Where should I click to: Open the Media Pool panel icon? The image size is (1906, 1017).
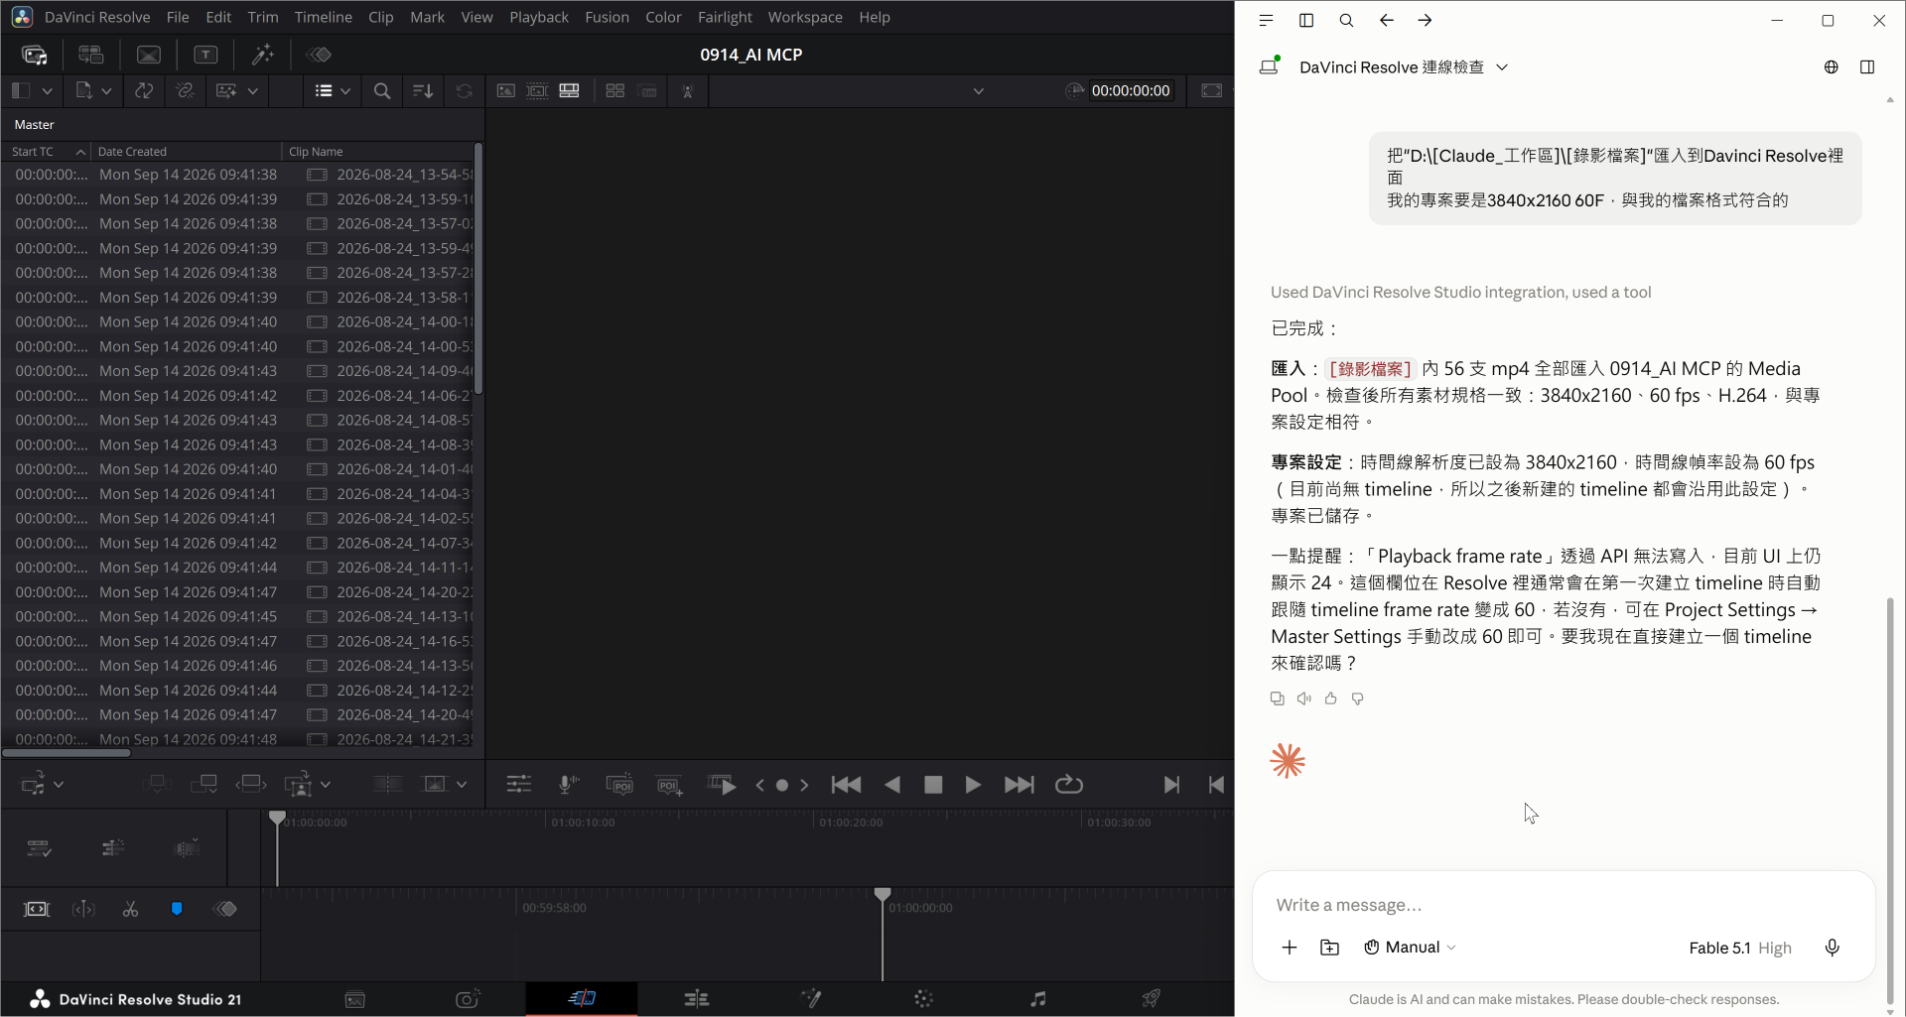click(35, 55)
